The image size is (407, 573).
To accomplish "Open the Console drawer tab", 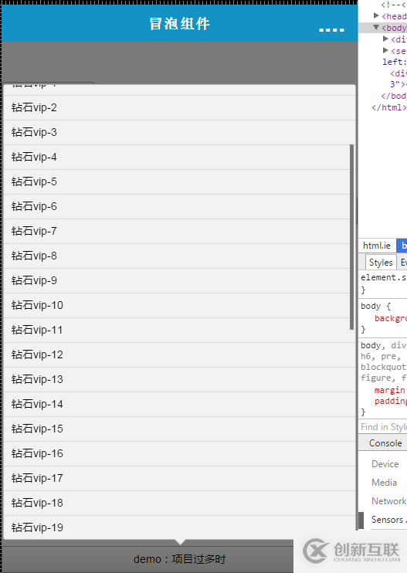I will pyautogui.click(x=385, y=443).
